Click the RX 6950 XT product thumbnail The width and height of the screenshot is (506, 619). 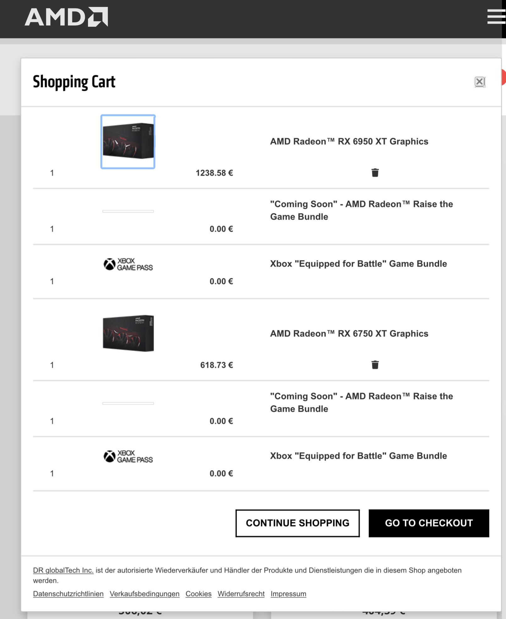coord(128,142)
